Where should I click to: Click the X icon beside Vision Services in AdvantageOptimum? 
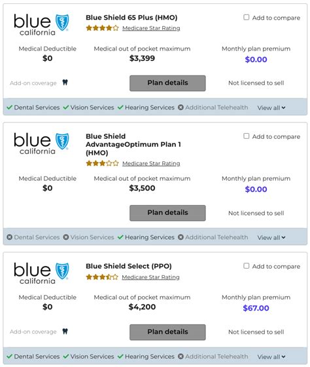(66, 237)
